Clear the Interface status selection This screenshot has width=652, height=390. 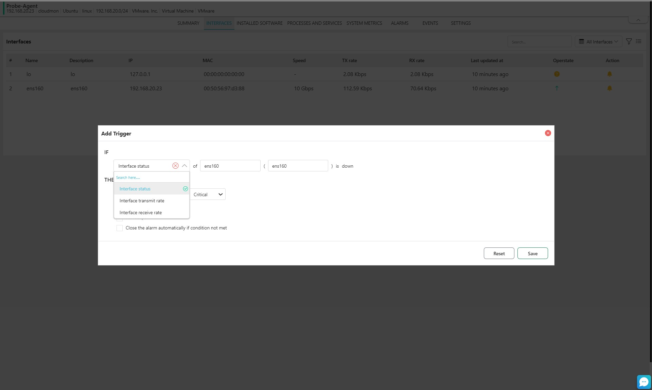coord(175,166)
